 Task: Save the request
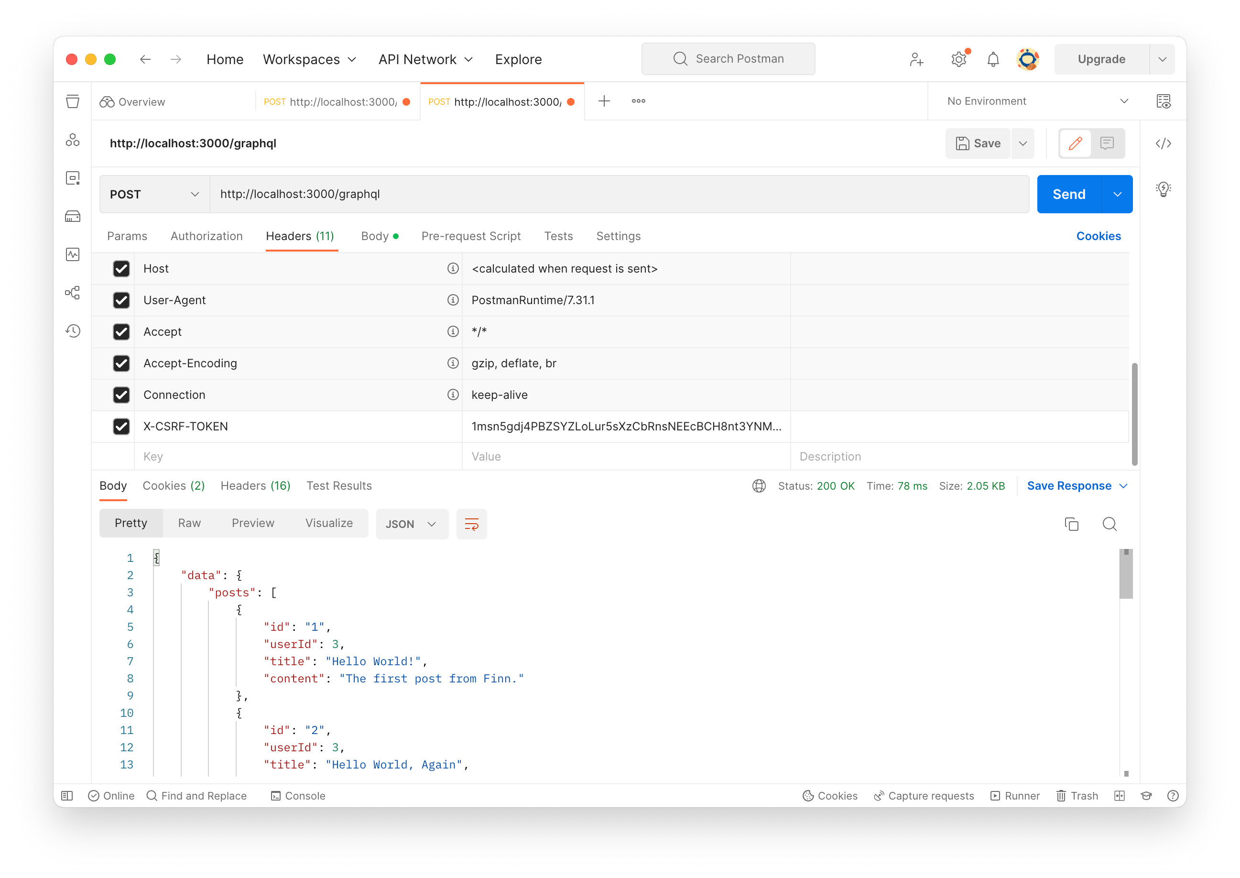[978, 143]
